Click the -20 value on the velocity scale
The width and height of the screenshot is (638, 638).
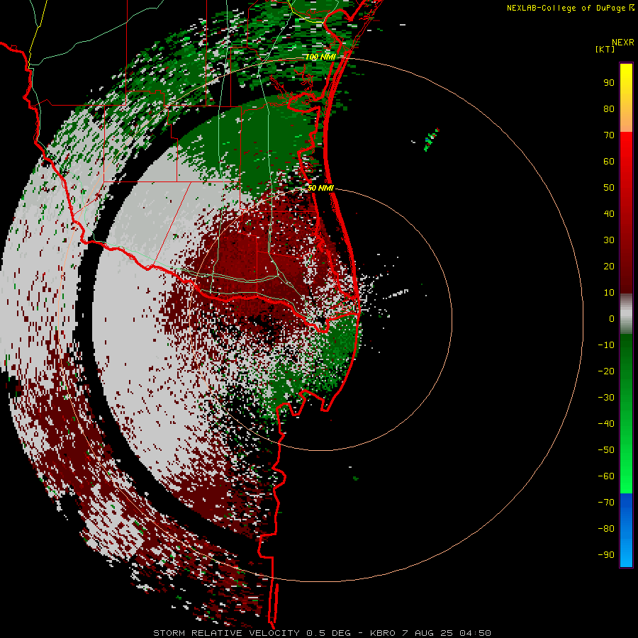pos(606,371)
